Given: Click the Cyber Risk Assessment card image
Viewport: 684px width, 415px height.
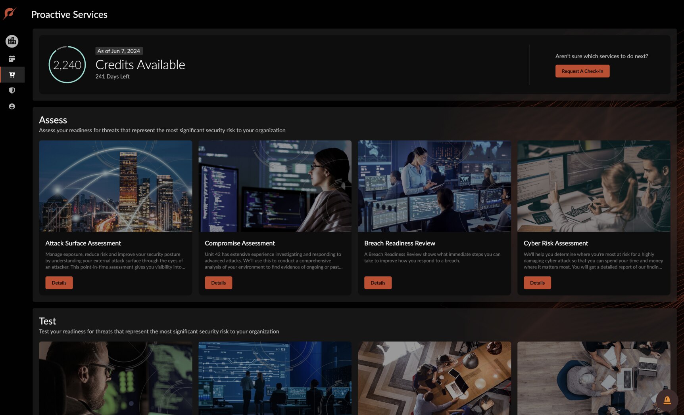Looking at the screenshot, I should pyautogui.click(x=594, y=186).
